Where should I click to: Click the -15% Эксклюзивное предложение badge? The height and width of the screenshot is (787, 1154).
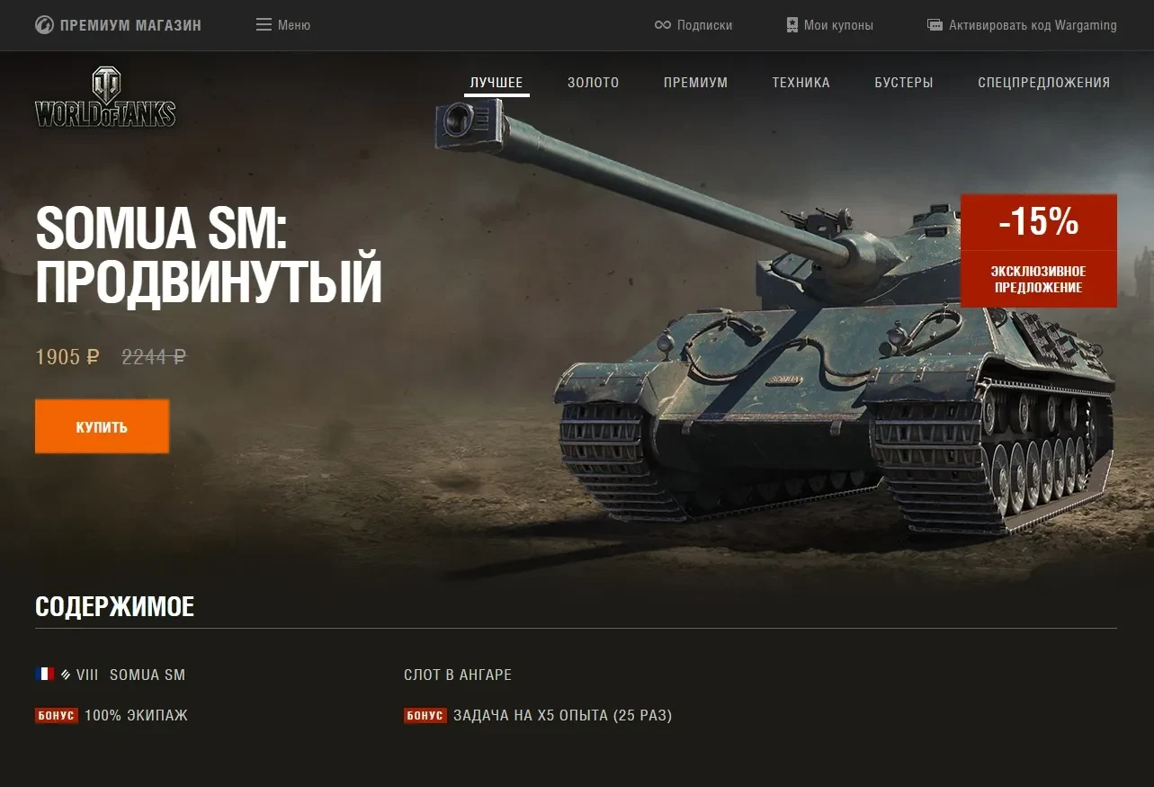tap(1039, 251)
